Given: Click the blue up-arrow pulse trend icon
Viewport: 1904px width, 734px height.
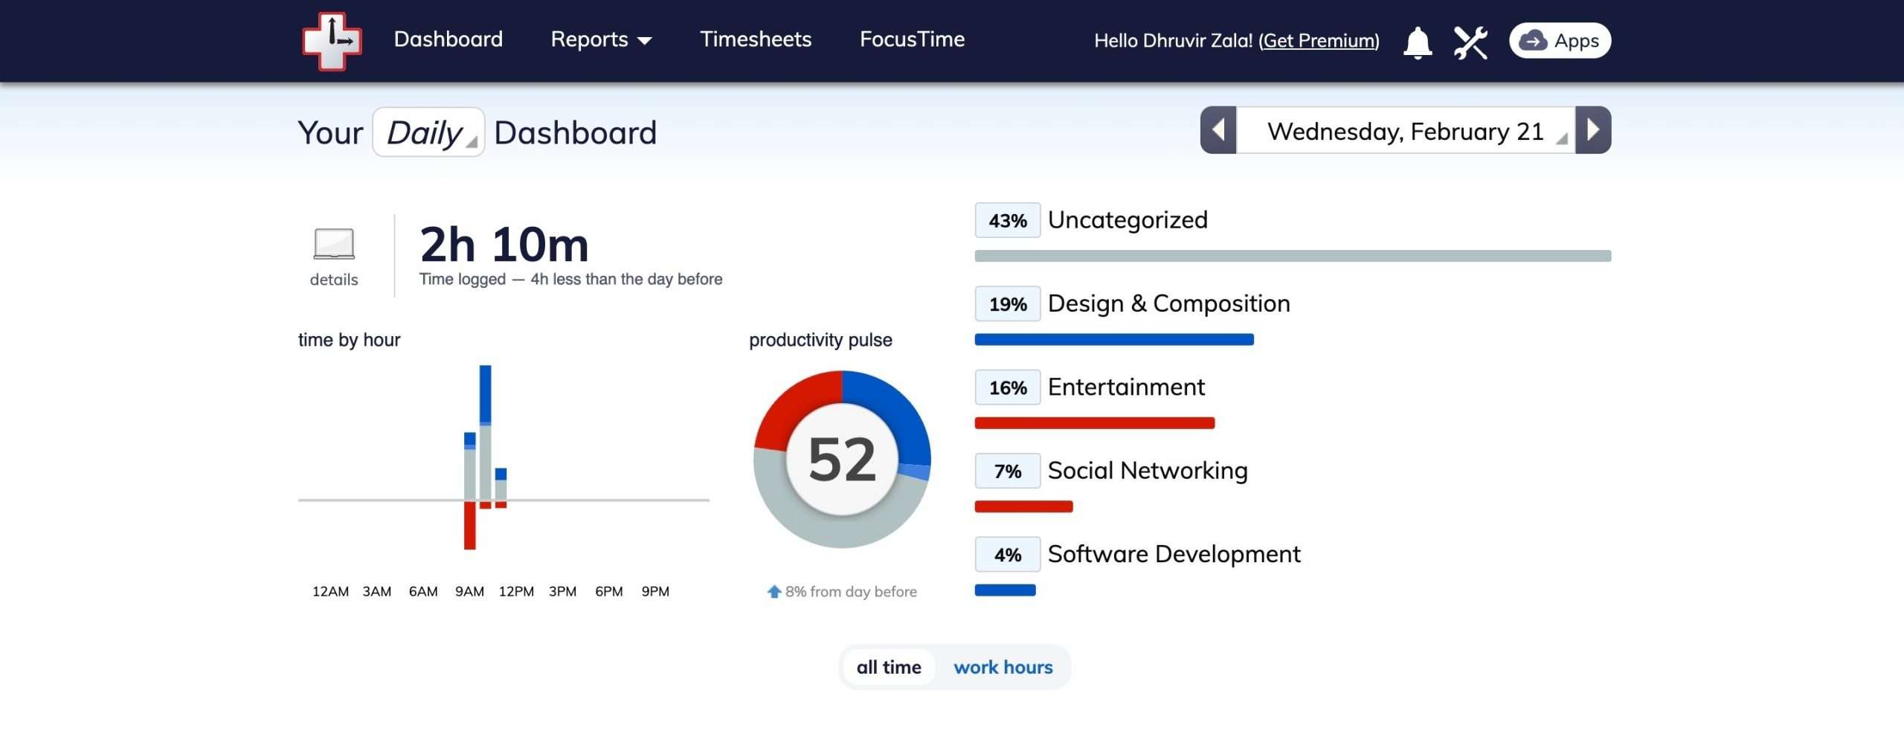Looking at the screenshot, I should (x=773, y=591).
